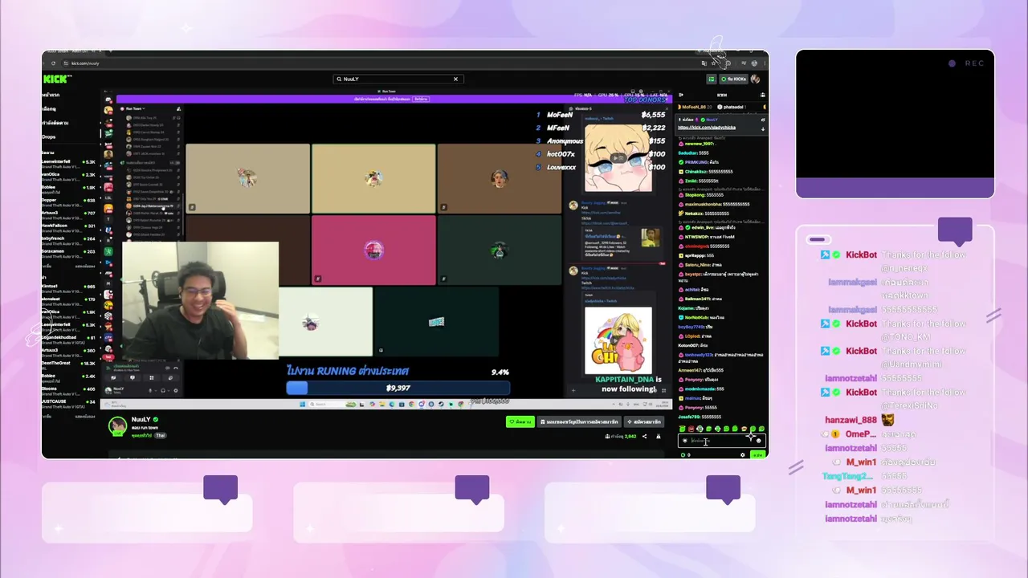Click the blonde anime GIF in Discord
1028x578 pixels.
pyautogui.click(x=618, y=156)
